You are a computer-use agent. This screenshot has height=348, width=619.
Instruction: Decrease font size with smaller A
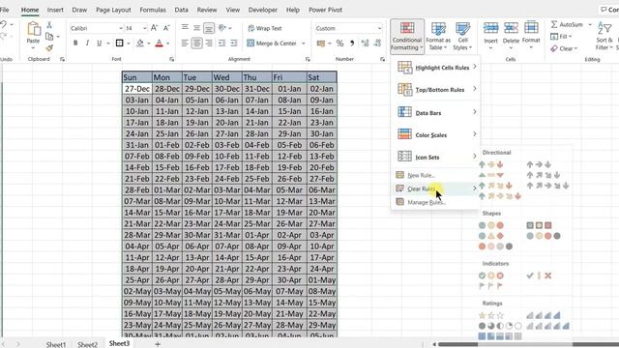pyautogui.click(x=166, y=28)
